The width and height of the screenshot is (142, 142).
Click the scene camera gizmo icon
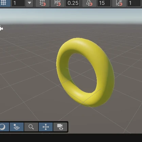tap(1, 28)
